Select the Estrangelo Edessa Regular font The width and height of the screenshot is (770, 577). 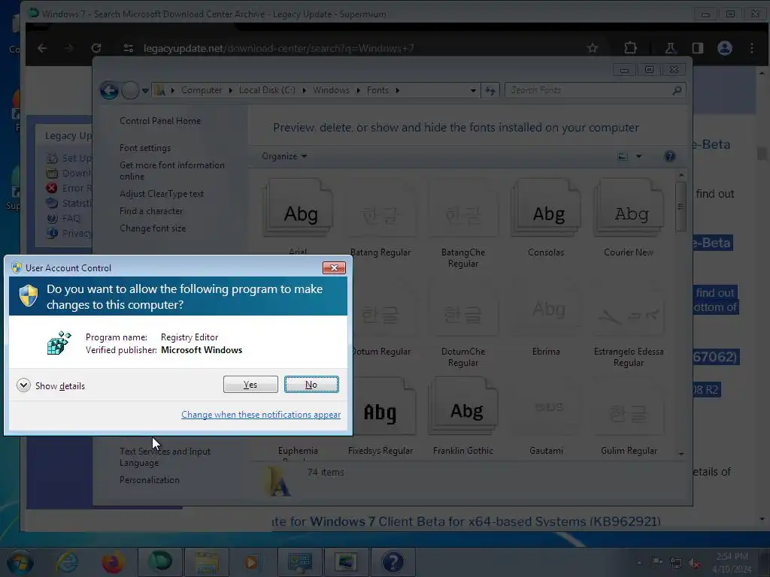pyautogui.click(x=629, y=324)
